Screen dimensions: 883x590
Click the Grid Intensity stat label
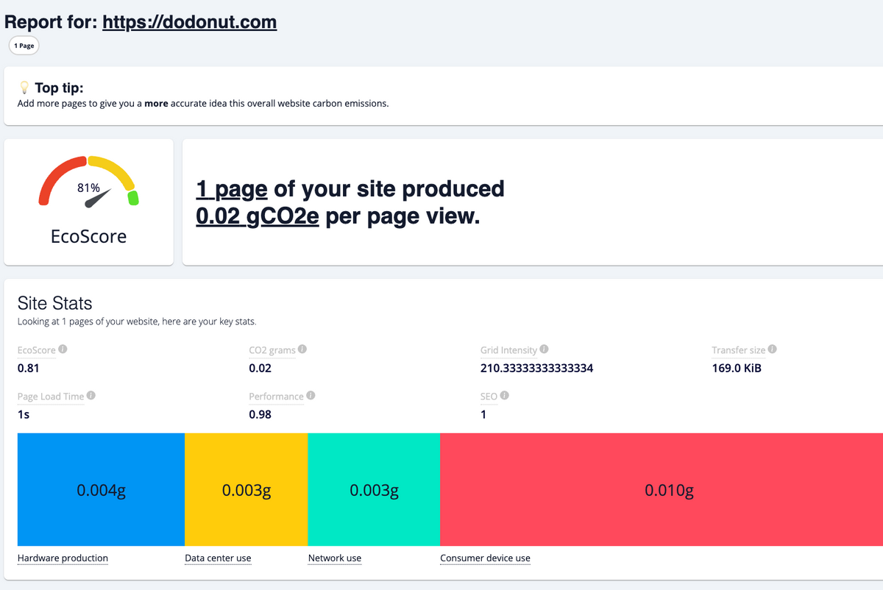coord(508,350)
